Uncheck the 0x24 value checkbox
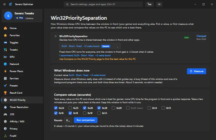 click(56, 108)
